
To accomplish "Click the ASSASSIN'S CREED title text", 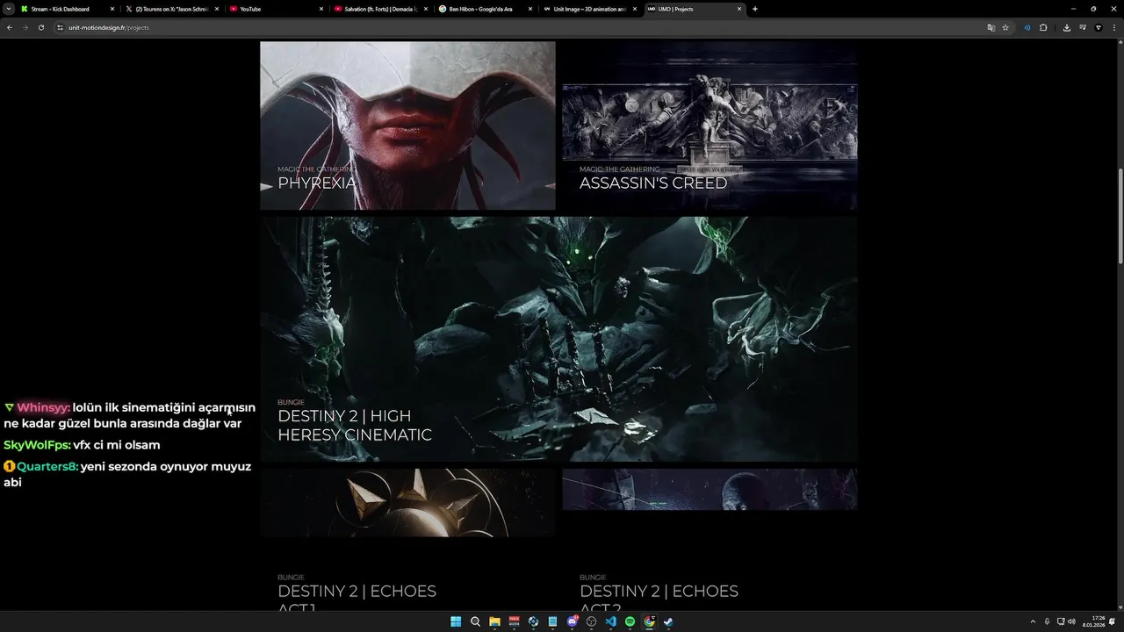I will coord(653,183).
